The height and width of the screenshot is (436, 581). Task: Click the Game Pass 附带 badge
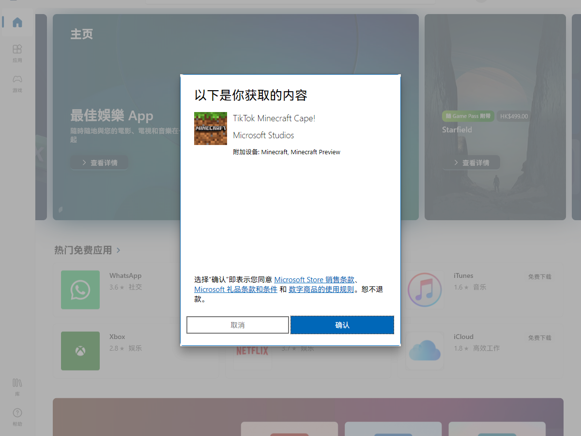pos(468,116)
